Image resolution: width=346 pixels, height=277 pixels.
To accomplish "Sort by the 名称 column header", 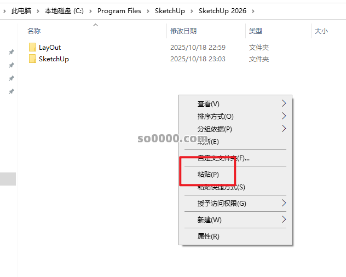I will click(34, 31).
